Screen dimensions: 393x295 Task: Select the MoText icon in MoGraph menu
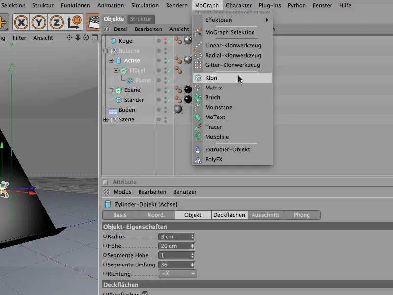(x=197, y=118)
